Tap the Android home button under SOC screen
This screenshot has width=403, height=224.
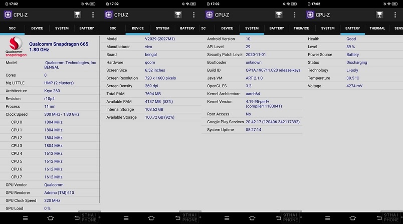coord(51,218)
